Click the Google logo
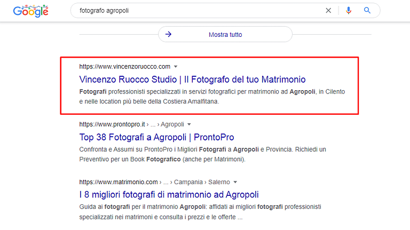Screen dimensions: 410x230 [30, 11]
